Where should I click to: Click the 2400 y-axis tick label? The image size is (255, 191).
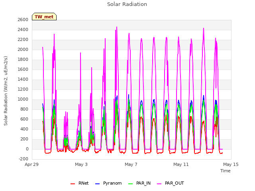click(23, 30)
